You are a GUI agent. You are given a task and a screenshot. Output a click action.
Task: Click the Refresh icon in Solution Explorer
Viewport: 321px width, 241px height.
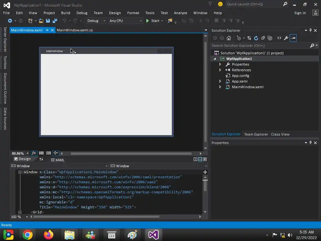pos(256,38)
